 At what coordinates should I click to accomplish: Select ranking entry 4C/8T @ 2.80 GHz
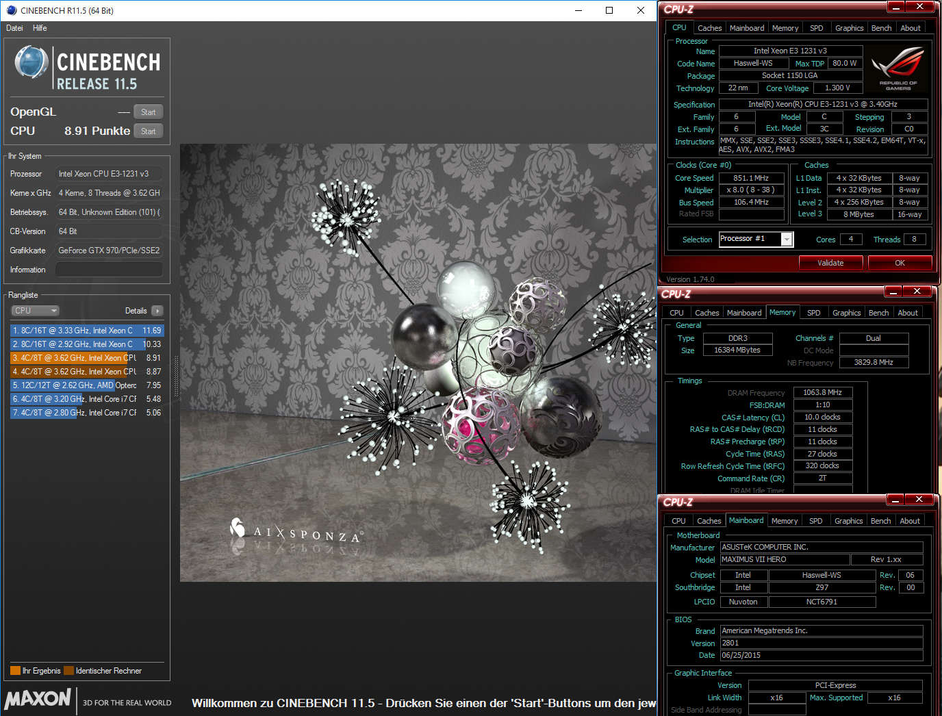87,413
